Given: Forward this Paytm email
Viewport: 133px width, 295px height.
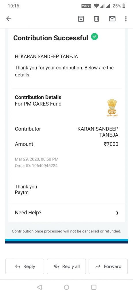Looking at the screenshot, I should 108,266.
